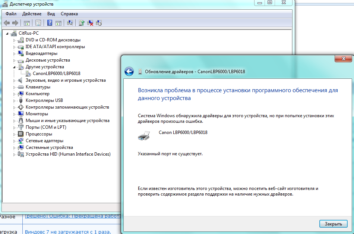Viewport: 354px width, 234px height.
Task: Open Properties from the toolbar icon
Action: point(38,23)
